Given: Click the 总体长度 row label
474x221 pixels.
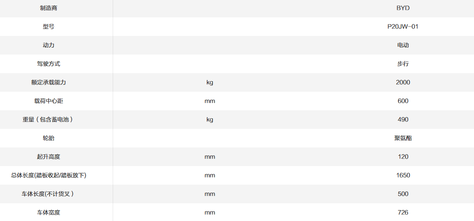Looking at the screenshot, I should (49, 175).
